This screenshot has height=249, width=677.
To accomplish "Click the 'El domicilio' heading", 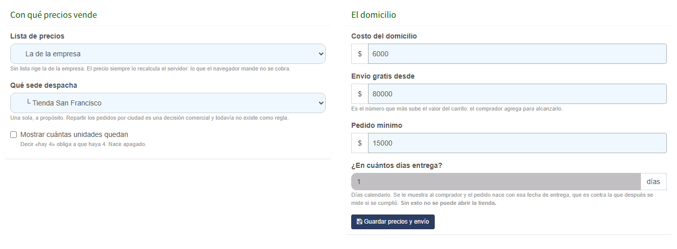I will [374, 15].
